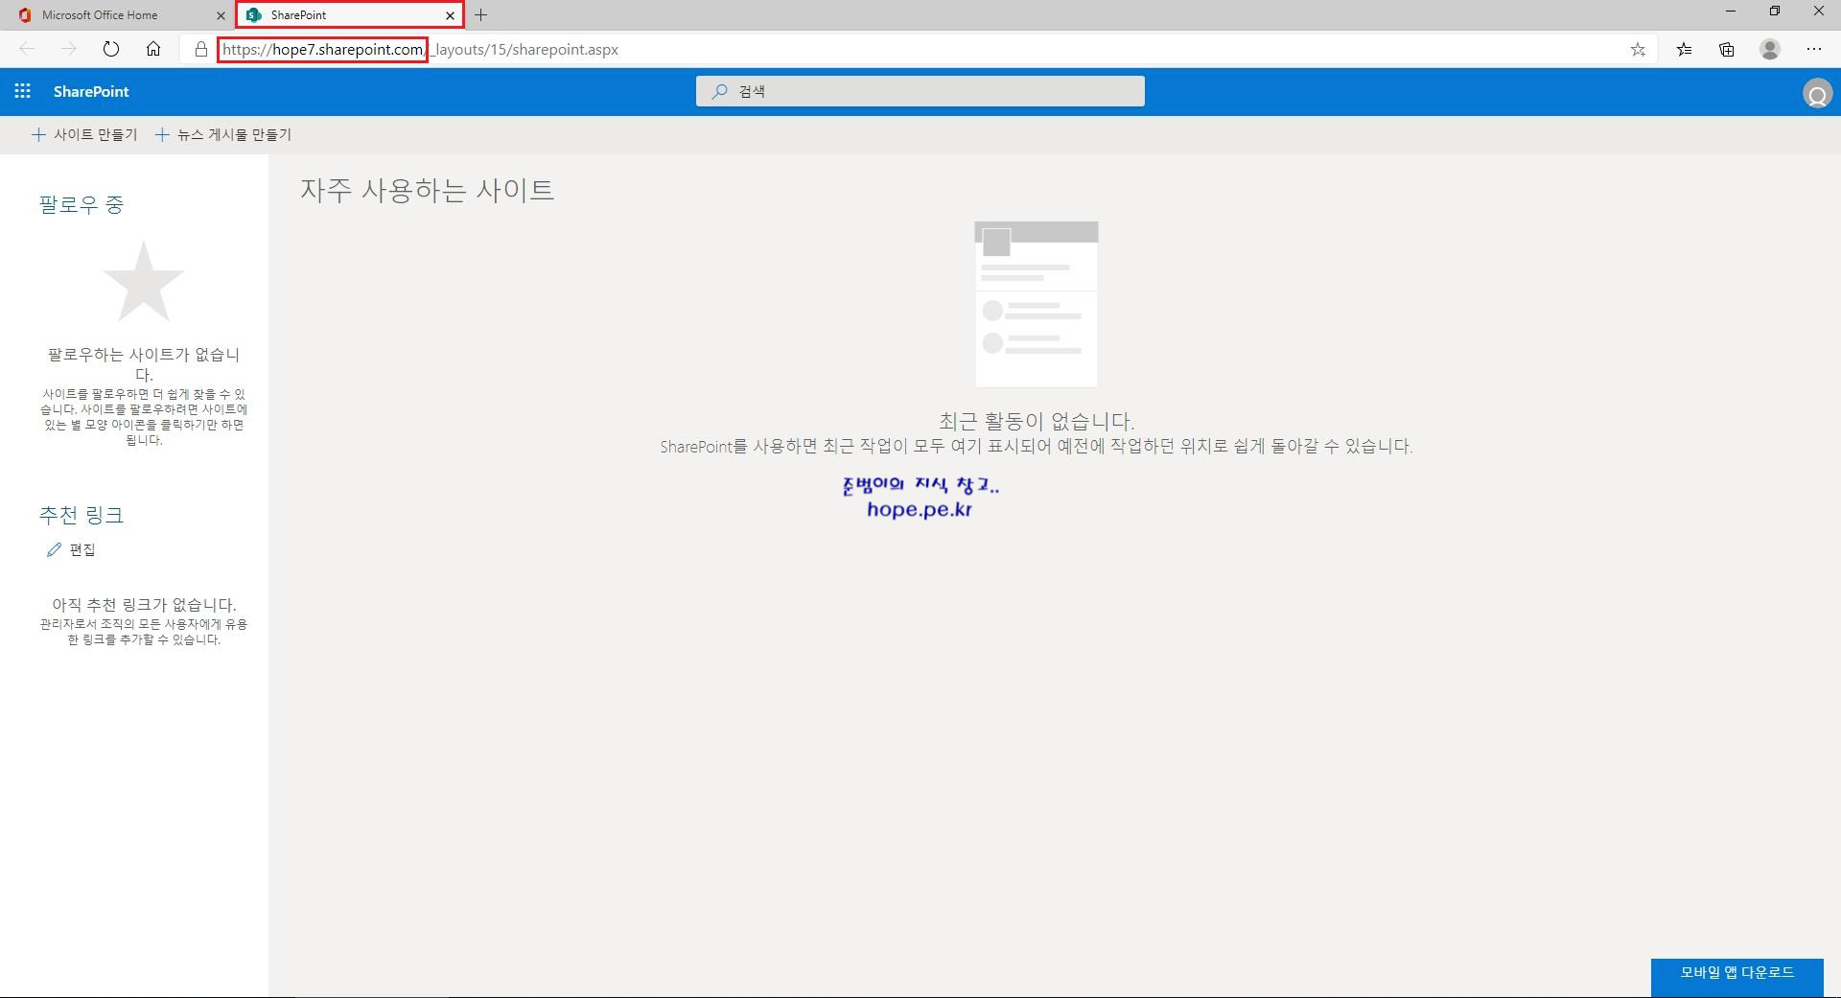The height and width of the screenshot is (998, 1841).
Task: Click 사이트 만들기 to create a site
Action: pos(84,135)
